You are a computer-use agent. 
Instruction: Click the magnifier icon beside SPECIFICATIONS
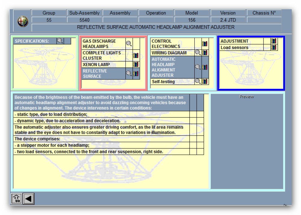[60, 41]
